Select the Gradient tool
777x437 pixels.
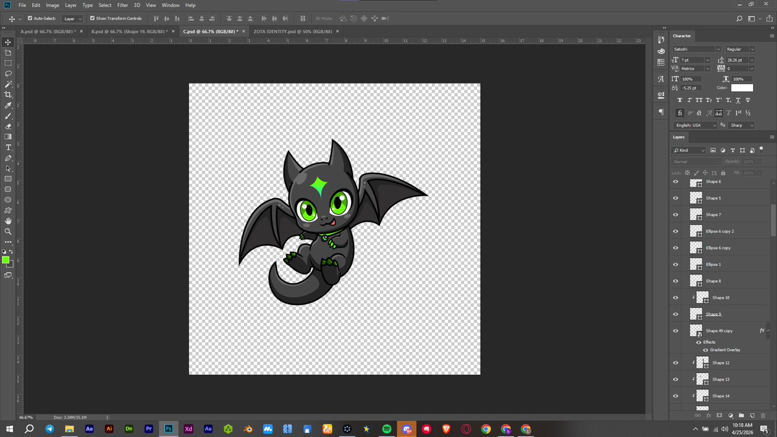[x=8, y=137]
